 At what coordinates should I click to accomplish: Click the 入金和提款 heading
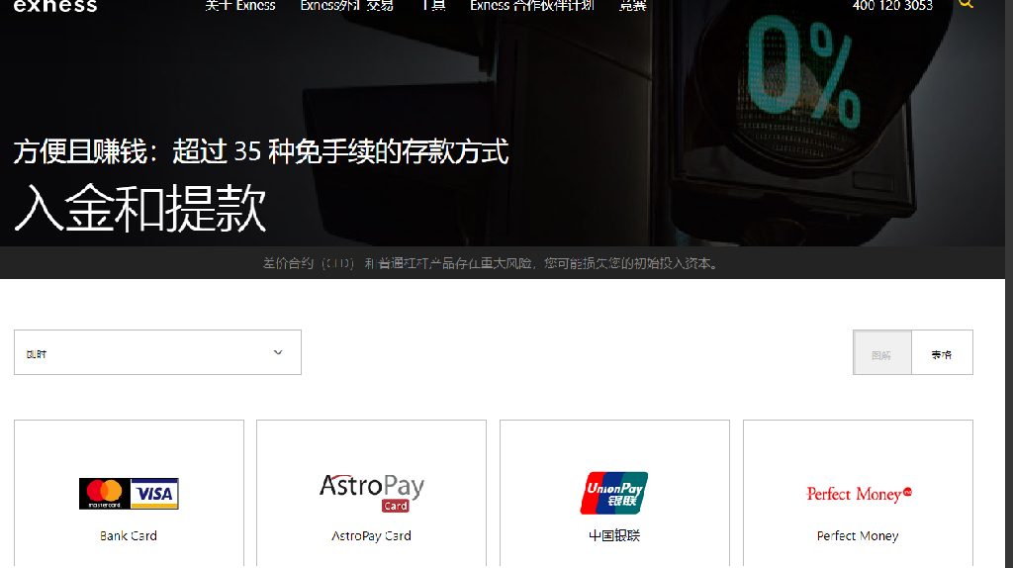point(140,208)
